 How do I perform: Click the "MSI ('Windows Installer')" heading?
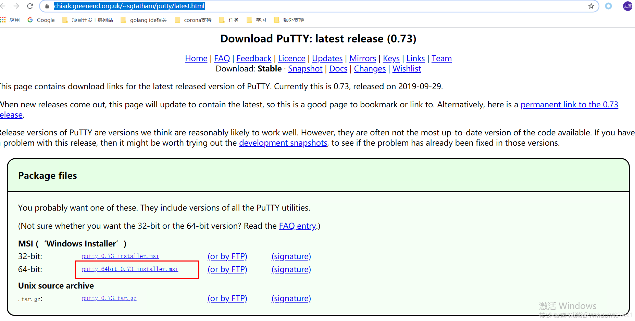(72, 244)
